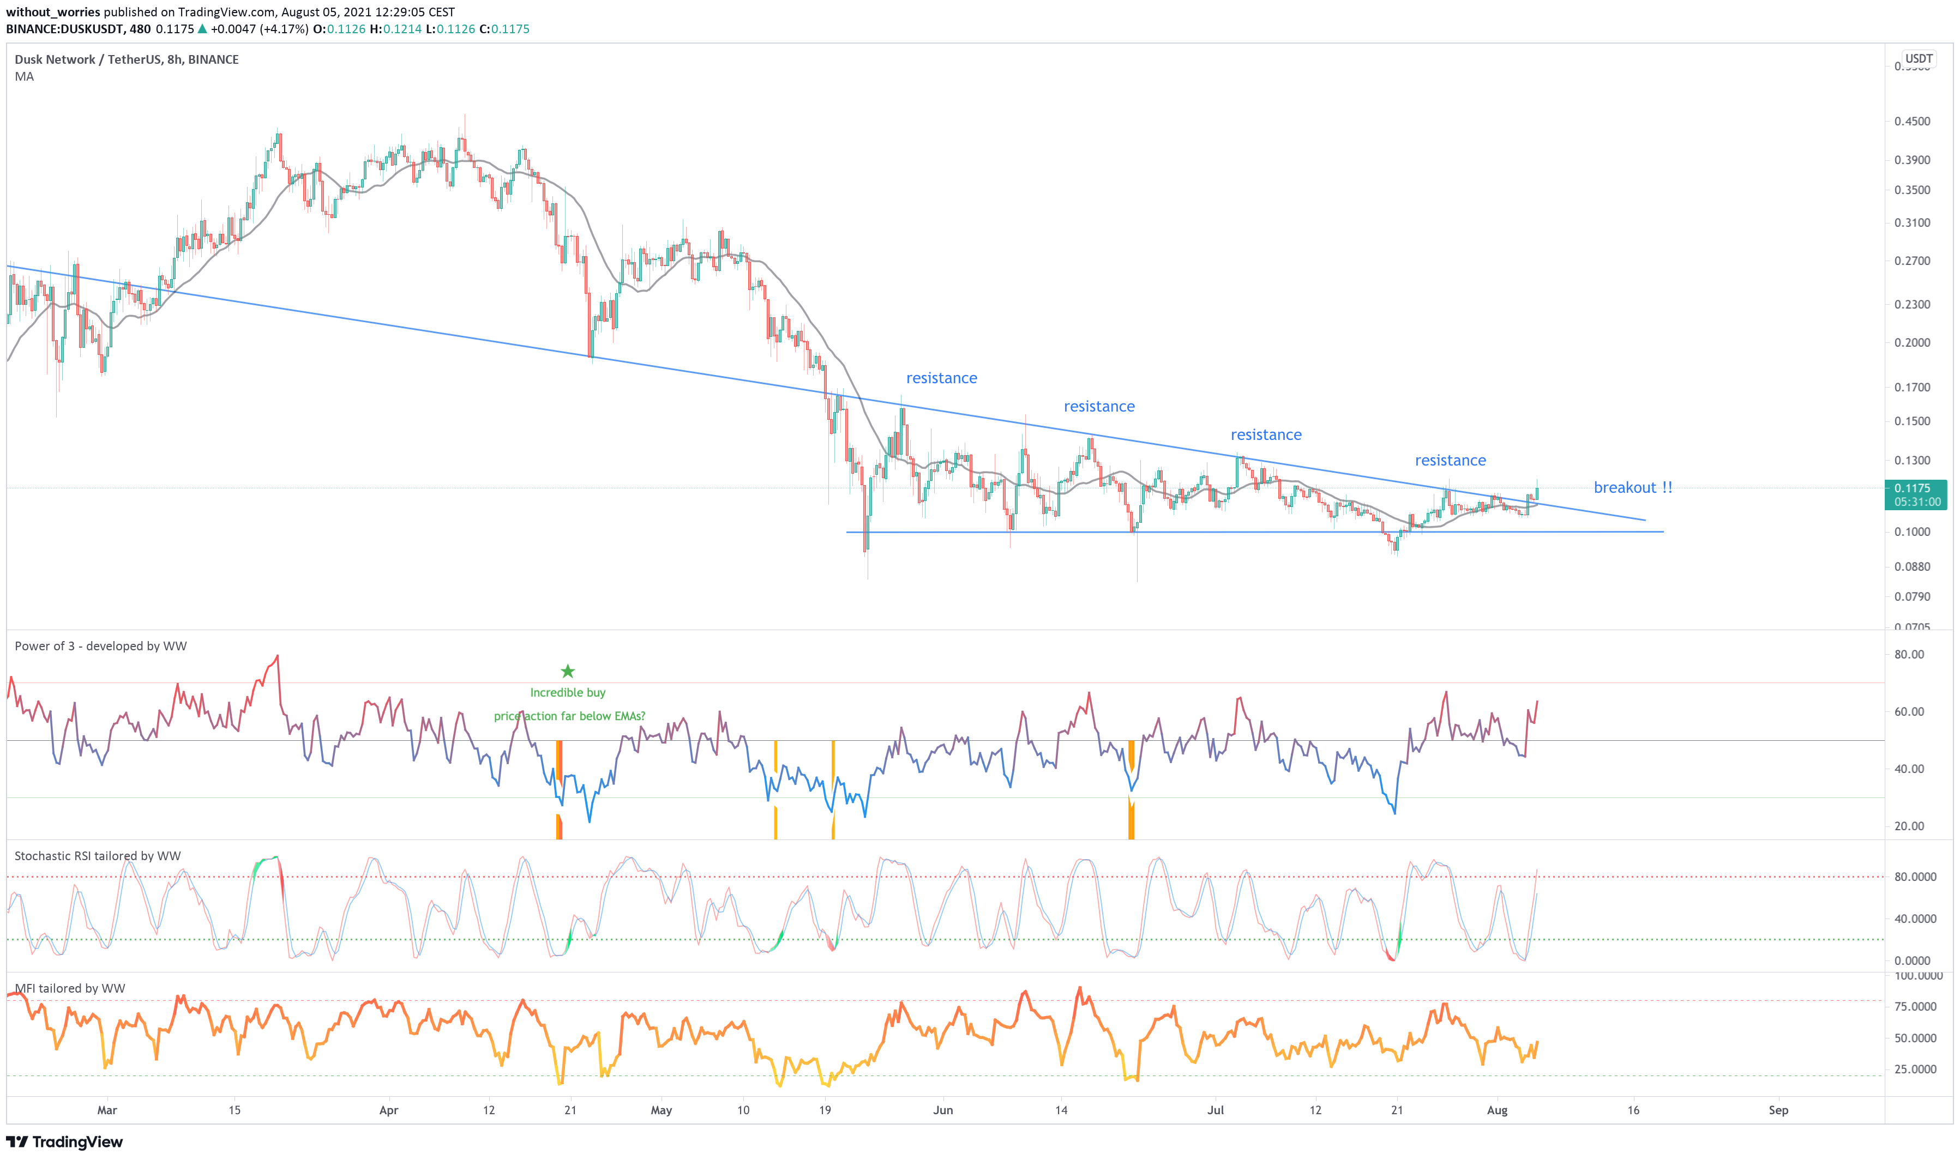Click the 'resistance' label above the mid-June peak
Image resolution: width=1960 pixels, height=1160 pixels.
[x=1098, y=407]
